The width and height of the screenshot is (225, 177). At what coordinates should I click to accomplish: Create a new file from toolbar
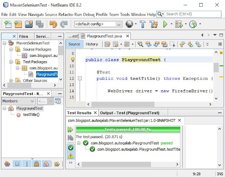(8, 24)
